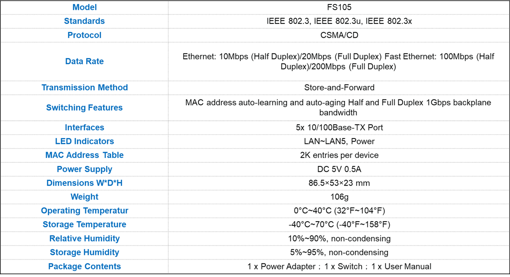Click the Protocol label
510x277 pixels.
(84, 35)
